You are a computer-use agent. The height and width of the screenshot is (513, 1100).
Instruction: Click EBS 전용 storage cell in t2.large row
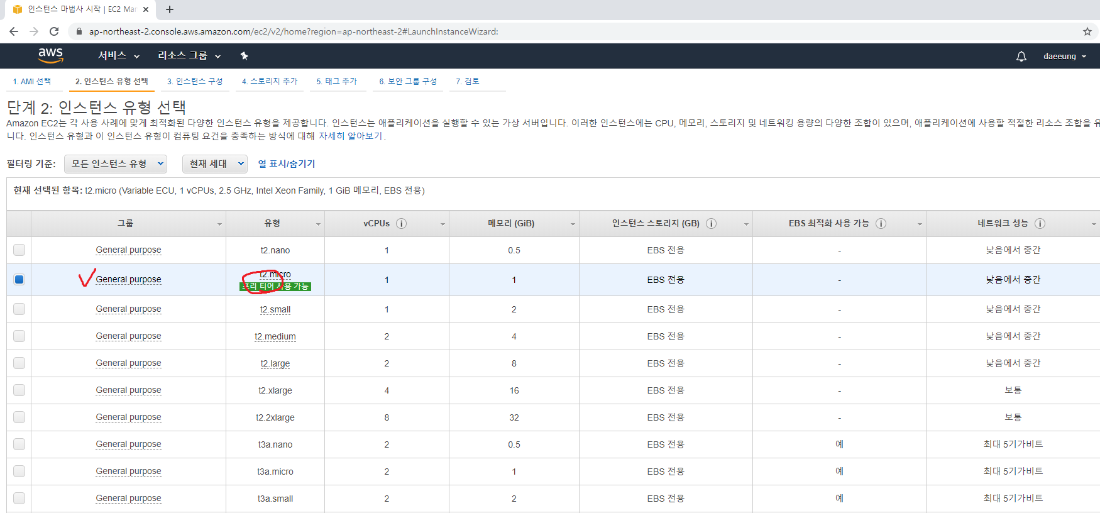(666, 363)
